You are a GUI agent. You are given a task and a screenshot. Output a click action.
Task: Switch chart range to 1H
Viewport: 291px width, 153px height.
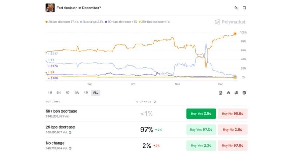[50, 93]
